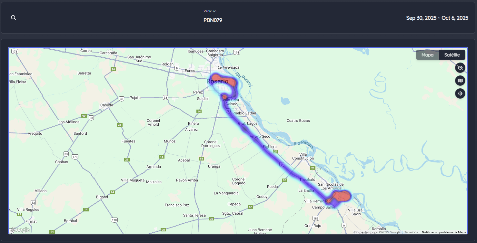Click the 'Datos del mapa ©2025 Google' text

[x=377, y=232]
